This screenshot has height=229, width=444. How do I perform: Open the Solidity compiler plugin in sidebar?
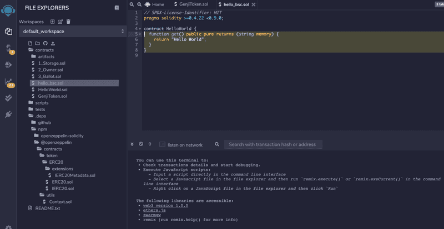[8, 49]
